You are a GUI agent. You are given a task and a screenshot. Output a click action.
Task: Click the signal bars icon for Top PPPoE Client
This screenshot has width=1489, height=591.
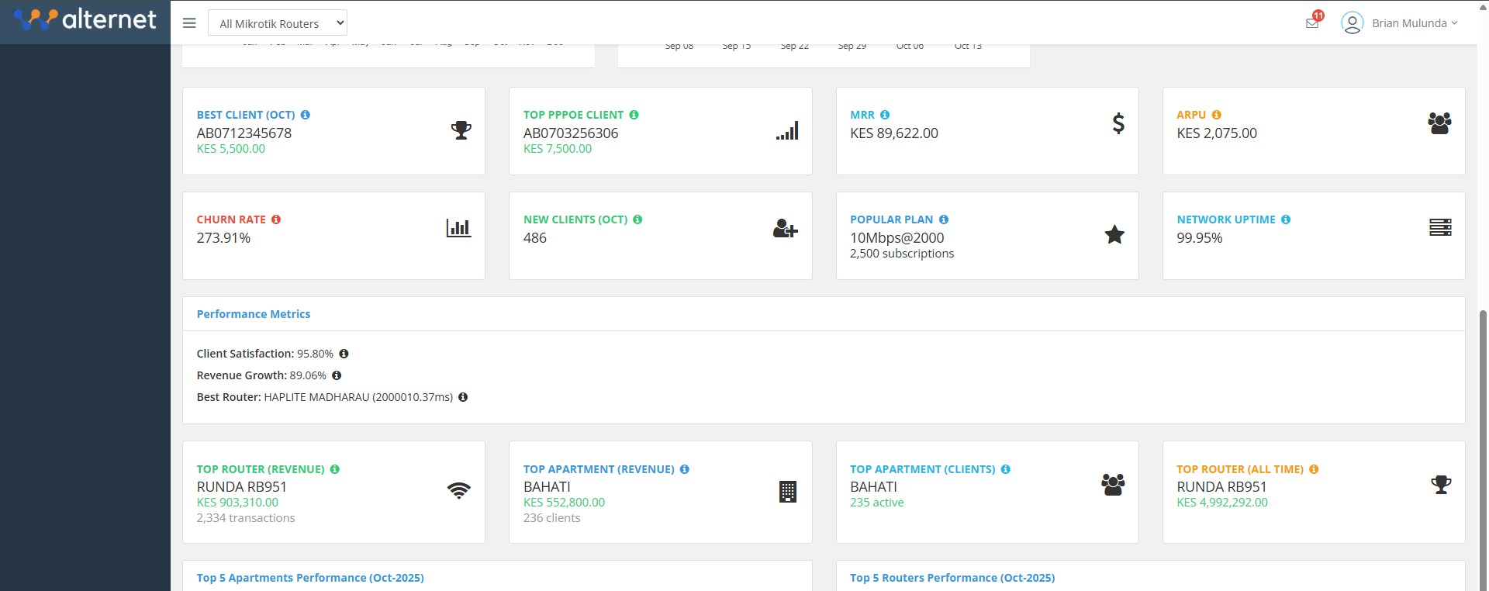coord(787,131)
